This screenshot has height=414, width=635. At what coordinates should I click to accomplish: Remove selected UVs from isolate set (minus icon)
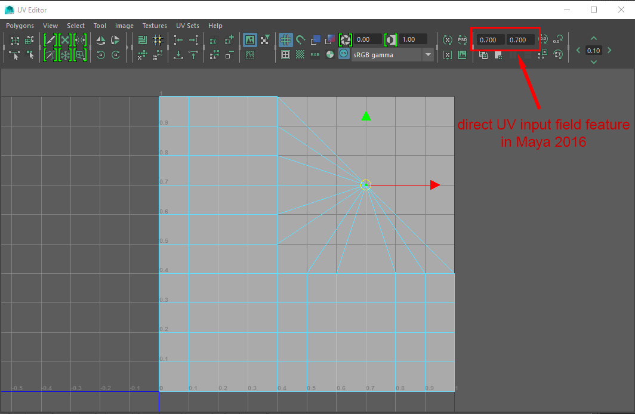[229, 55]
